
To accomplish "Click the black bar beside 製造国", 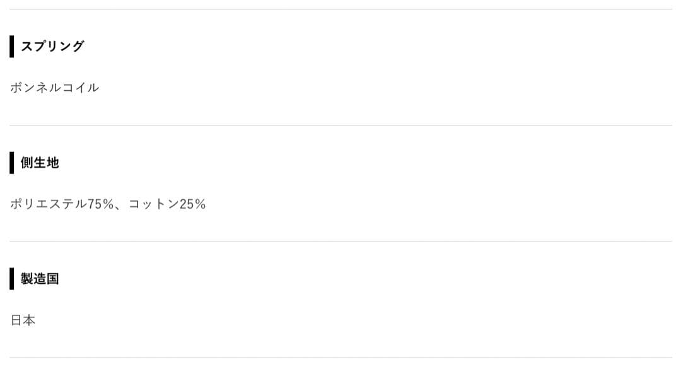I will [11, 279].
